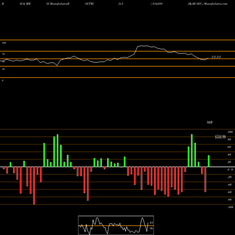
Task: Click the RSI axis label 70
Action: pyautogui.click(x=3, y=54)
